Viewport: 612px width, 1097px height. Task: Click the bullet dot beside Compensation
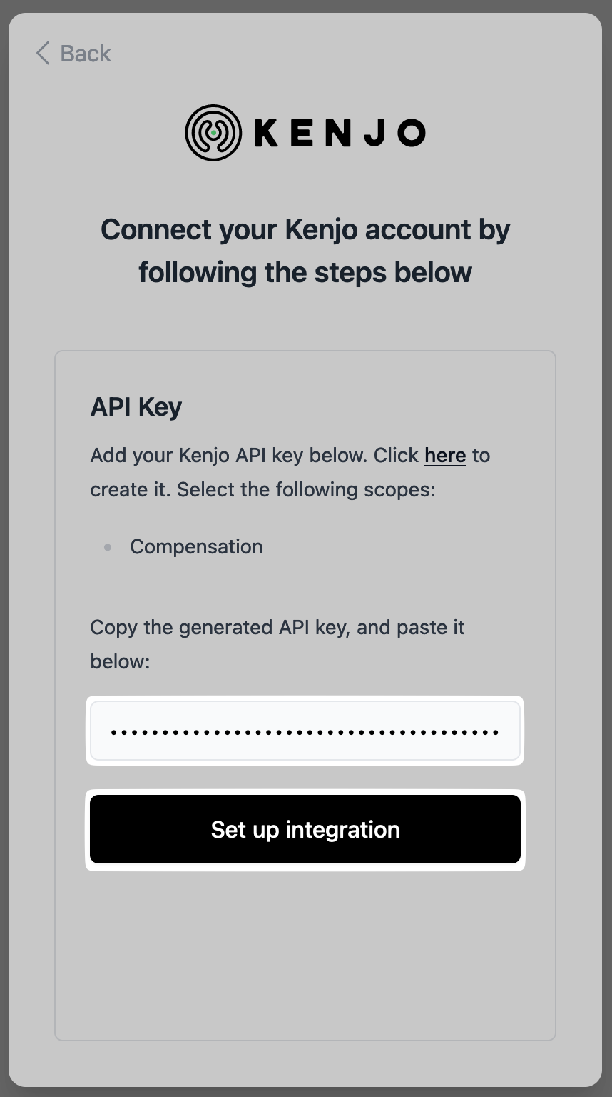(108, 548)
